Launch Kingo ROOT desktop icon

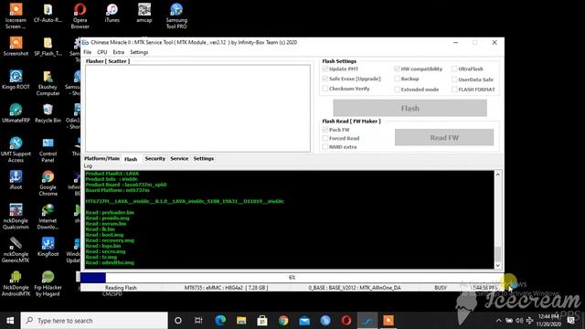pos(16,80)
